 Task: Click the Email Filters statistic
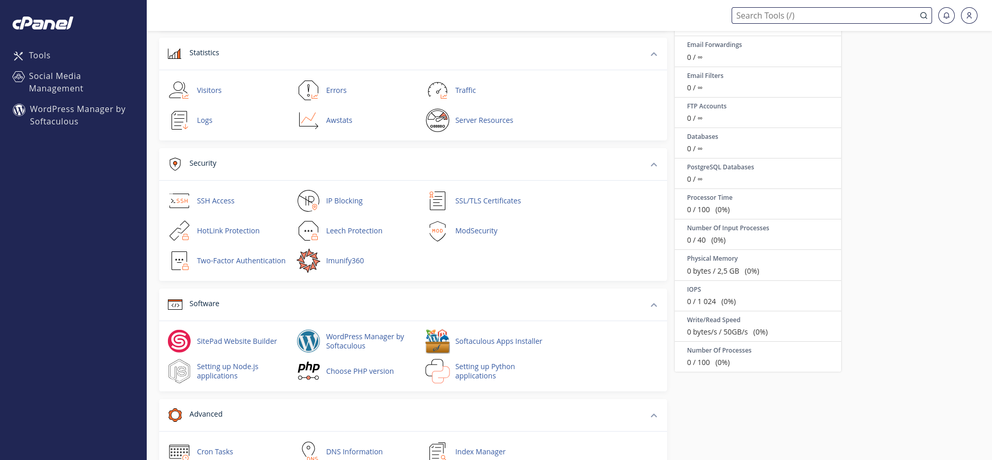(757, 82)
